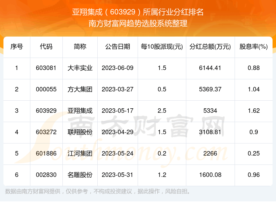This screenshot has width=276, height=209.
Task: Select the date 2023-05-31 cell
Action: point(117,175)
